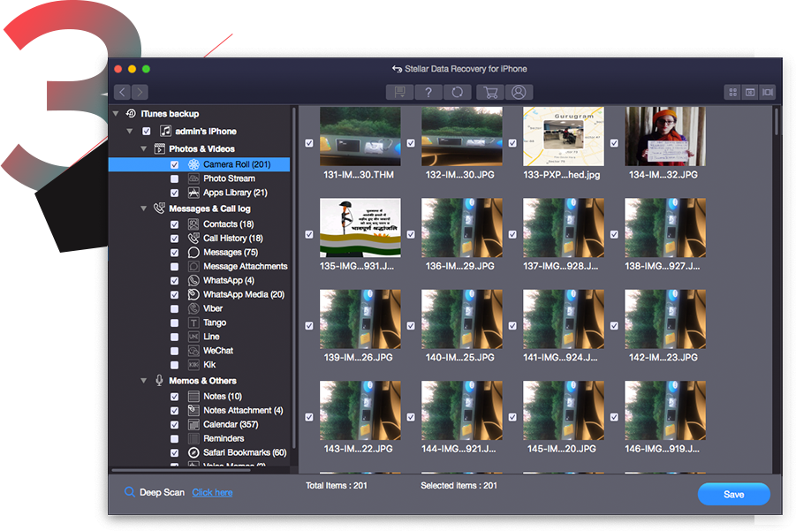Open help via question mark icon
The image size is (796, 531).
click(x=428, y=92)
